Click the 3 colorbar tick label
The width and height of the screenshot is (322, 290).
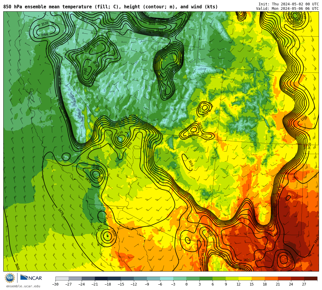[199, 284]
